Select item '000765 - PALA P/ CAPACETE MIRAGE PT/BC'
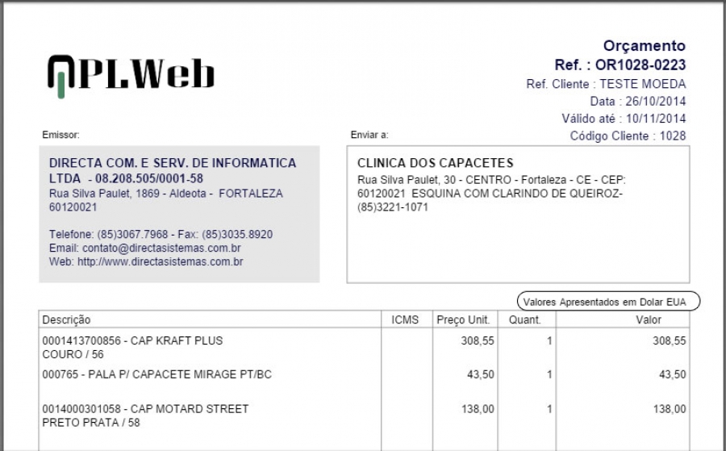The width and height of the screenshot is (726, 451). (157, 374)
